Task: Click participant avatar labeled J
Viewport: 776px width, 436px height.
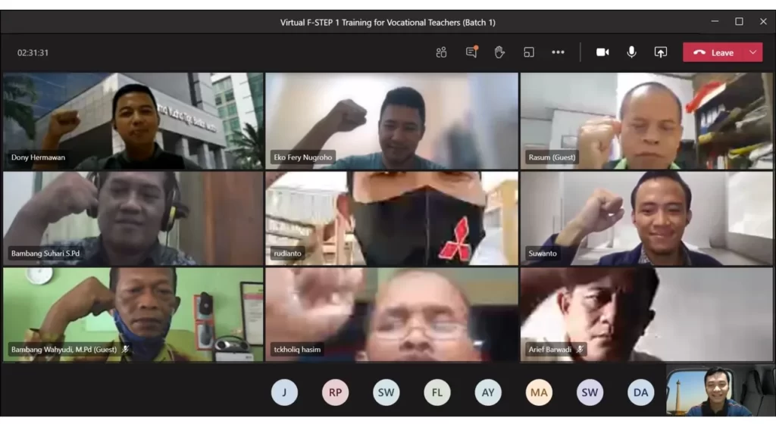Action: (285, 392)
